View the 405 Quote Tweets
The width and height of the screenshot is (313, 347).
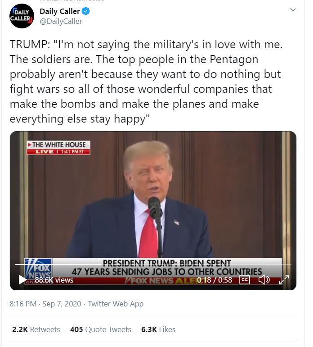(x=100, y=330)
